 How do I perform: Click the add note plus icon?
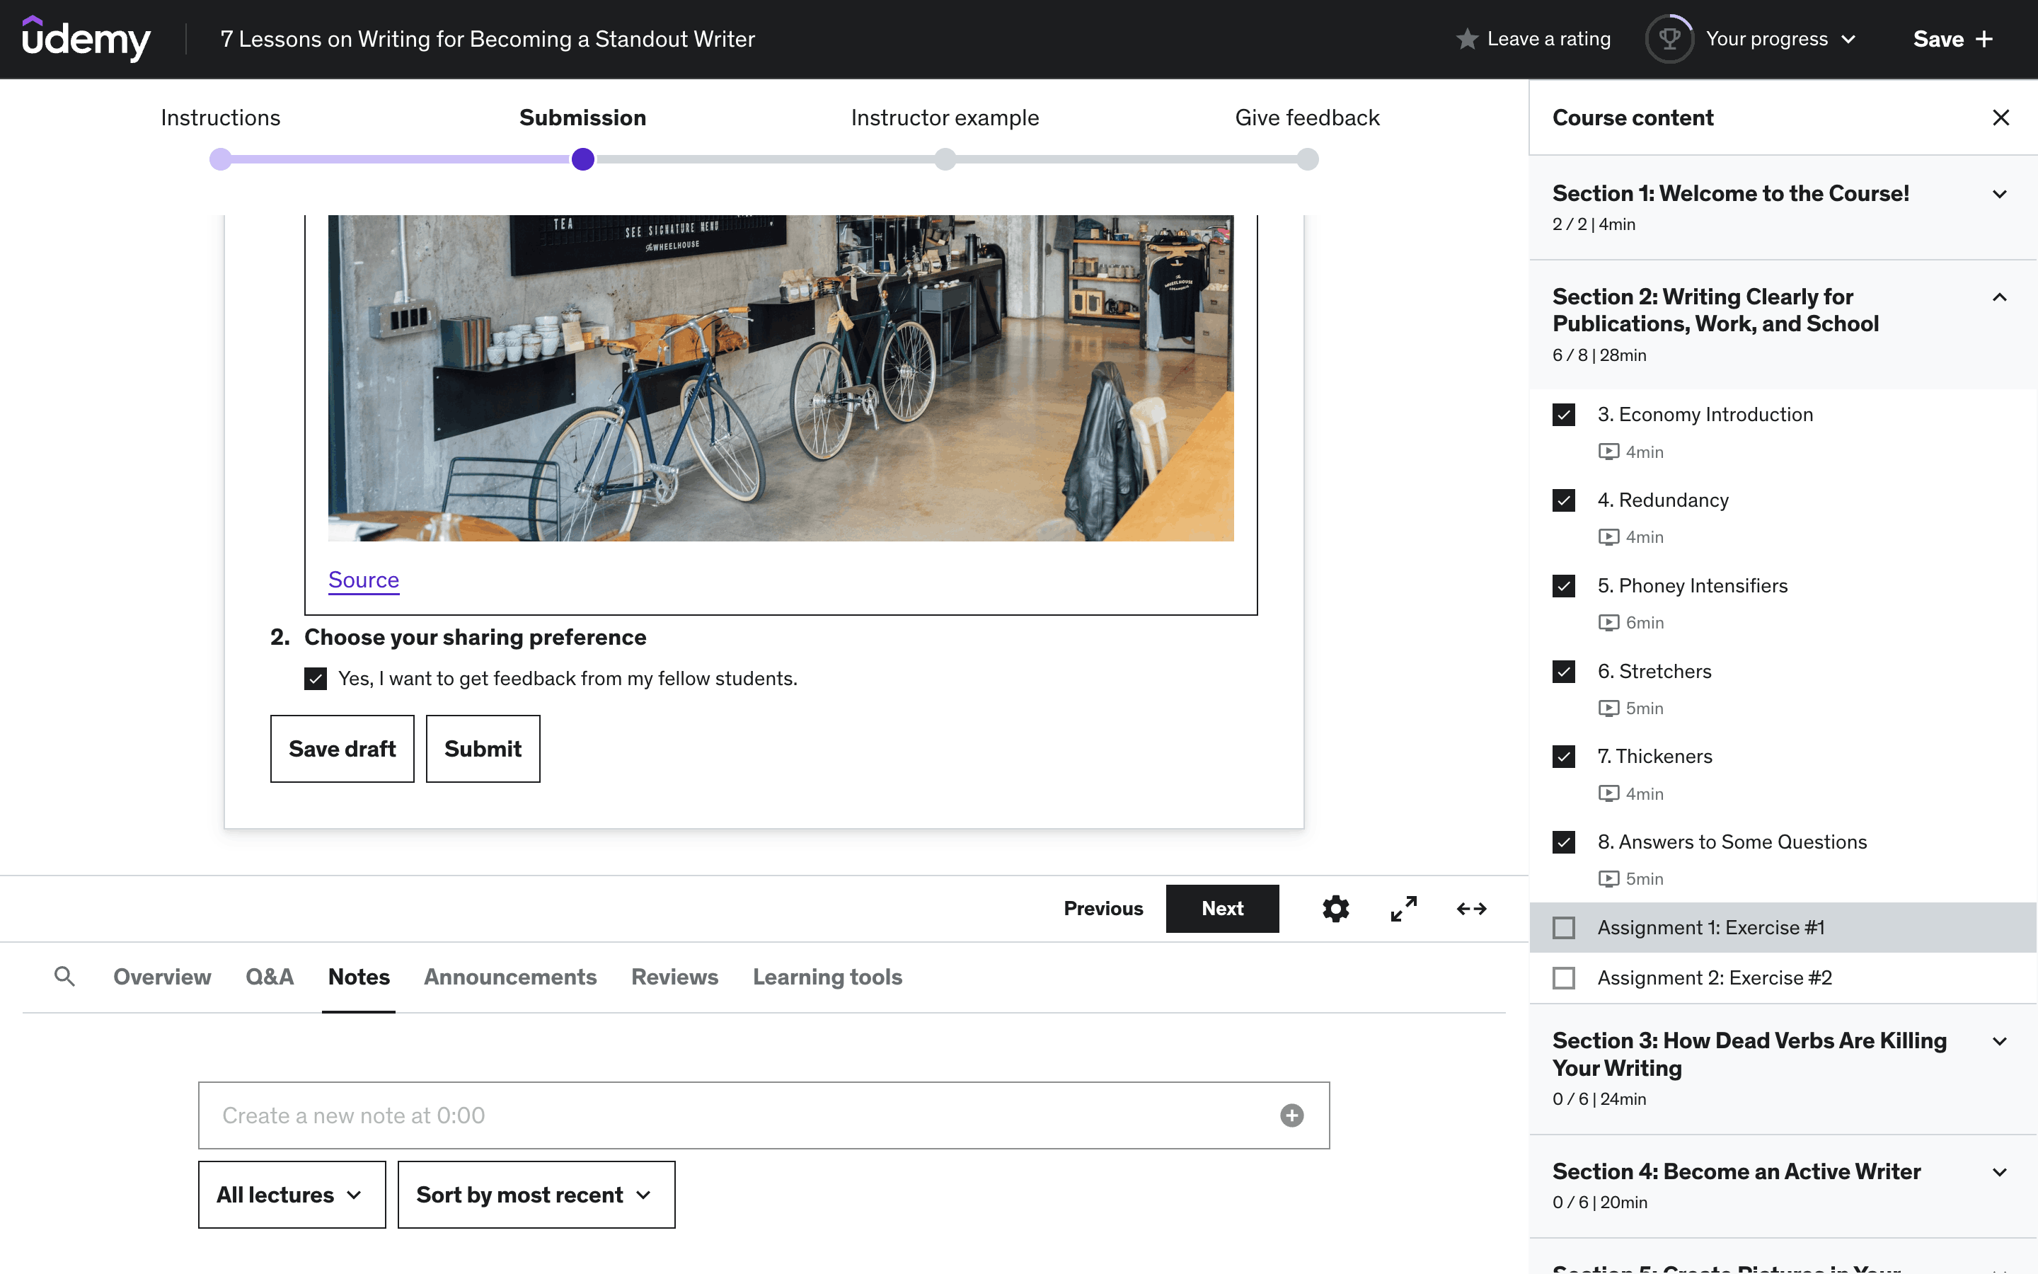1292,1115
